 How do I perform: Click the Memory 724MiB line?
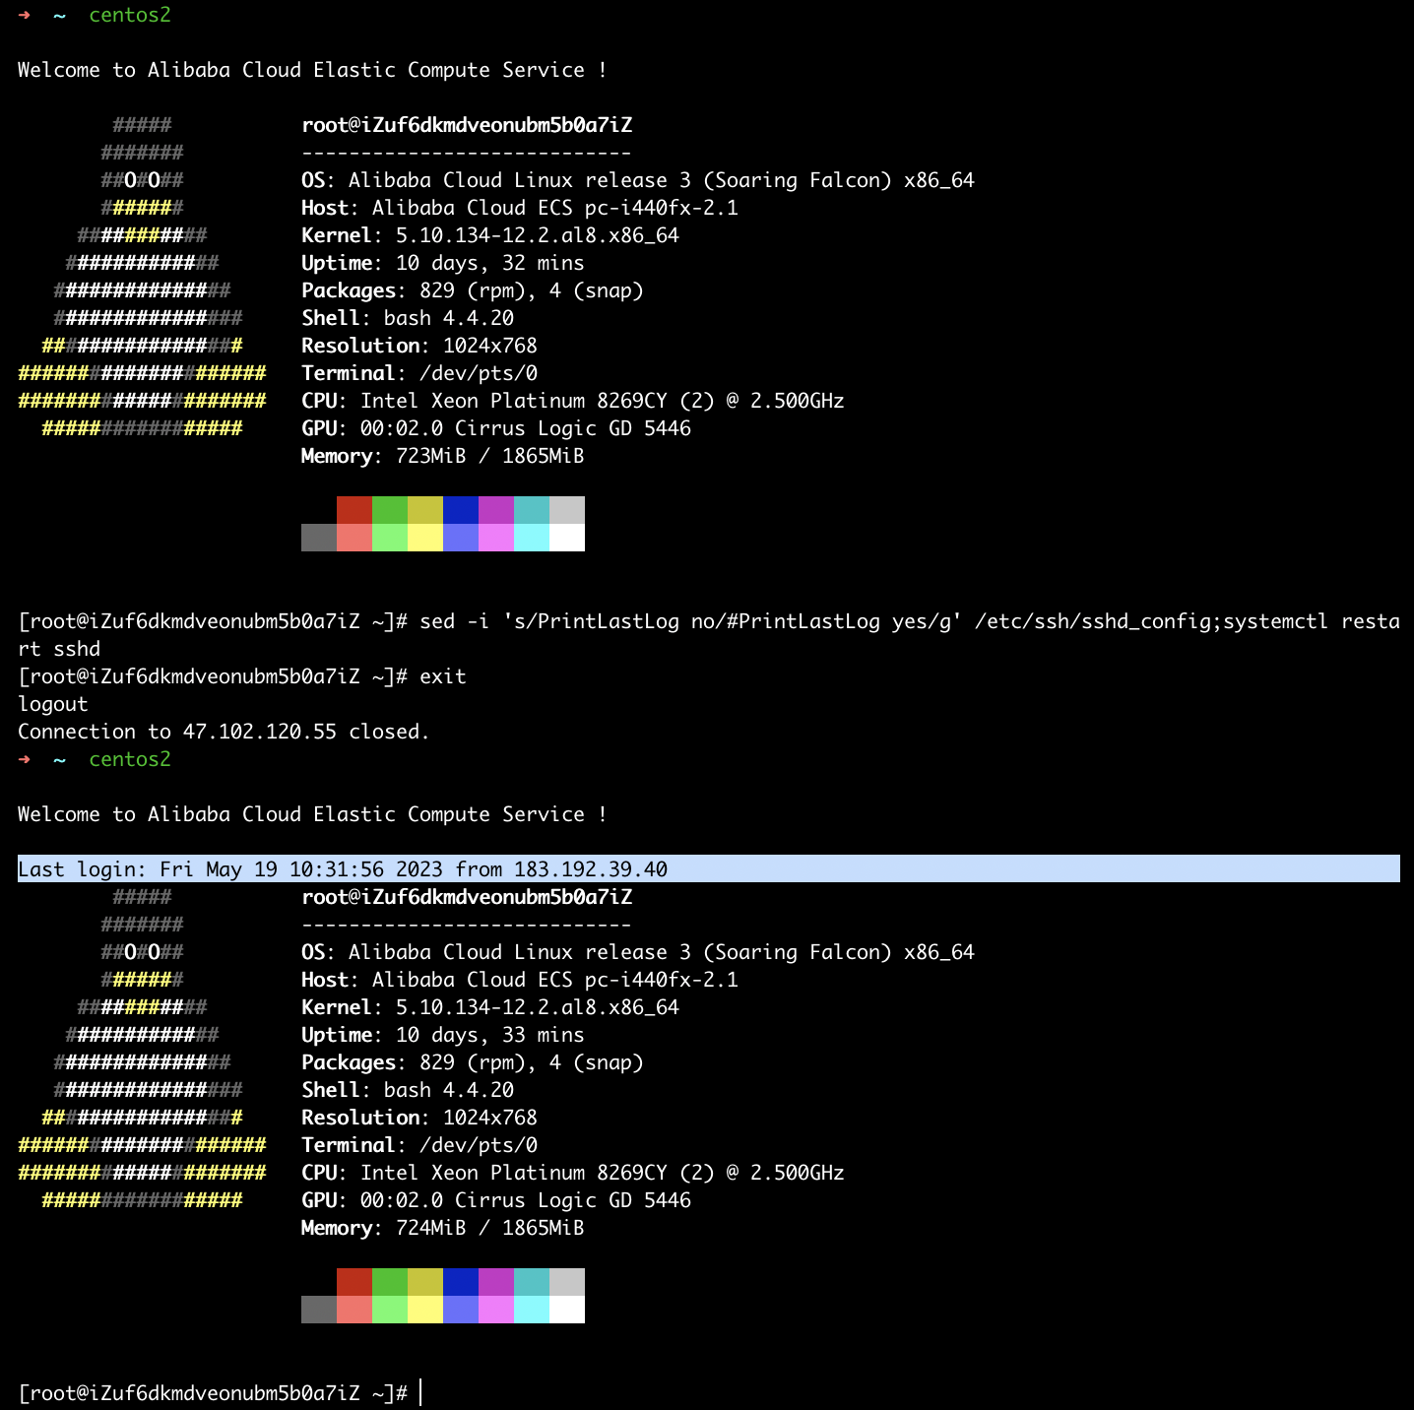[x=442, y=1228]
